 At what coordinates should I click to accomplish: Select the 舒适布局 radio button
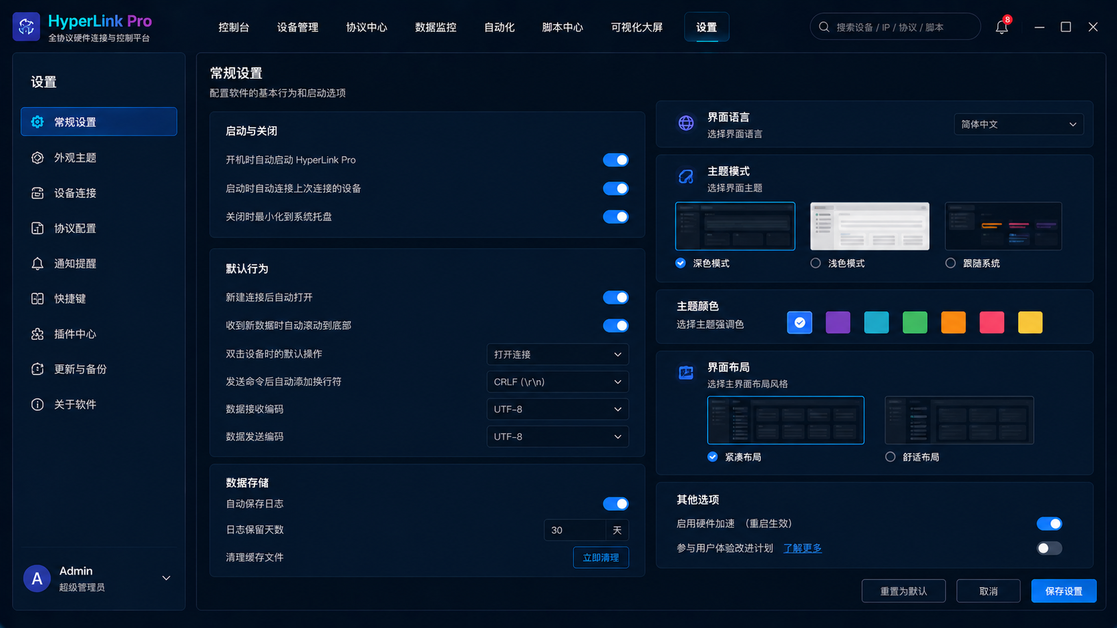[890, 457]
